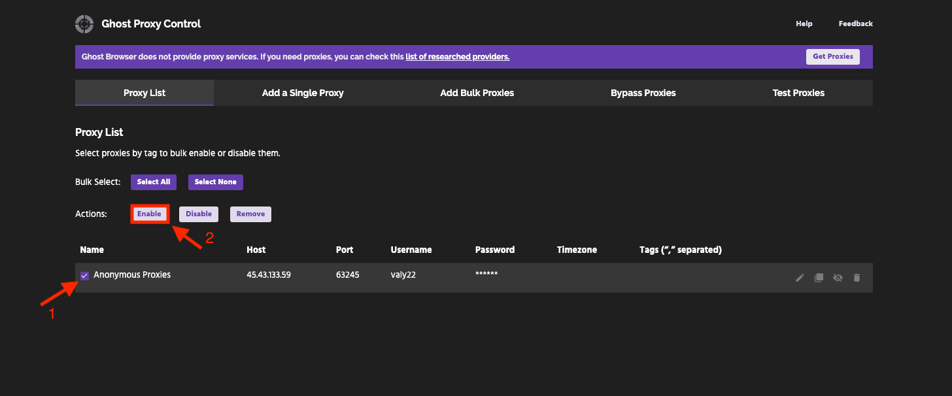Select All proxies for bulk action
952x396 pixels.
tap(154, 182)
